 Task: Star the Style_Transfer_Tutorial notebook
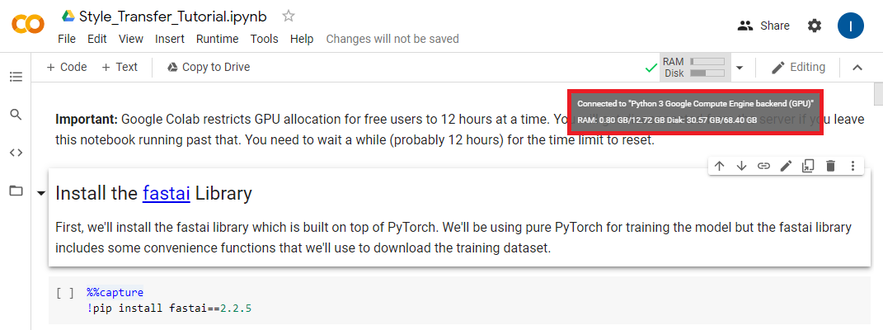289,16
